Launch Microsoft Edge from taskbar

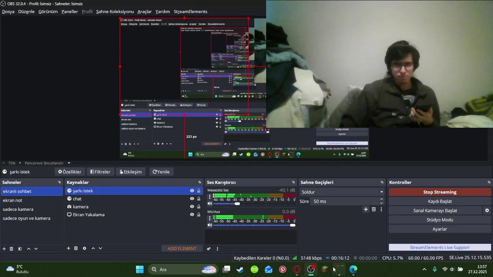[353, 269]
